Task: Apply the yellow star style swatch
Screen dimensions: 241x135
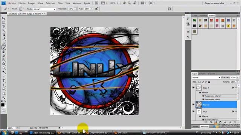Action: (228, 26)
